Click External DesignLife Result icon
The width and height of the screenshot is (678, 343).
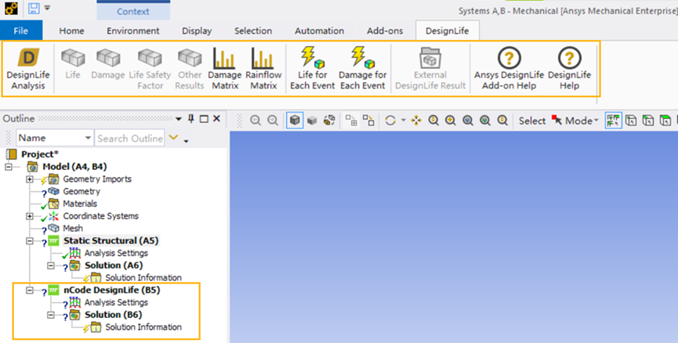coord(430,68)
